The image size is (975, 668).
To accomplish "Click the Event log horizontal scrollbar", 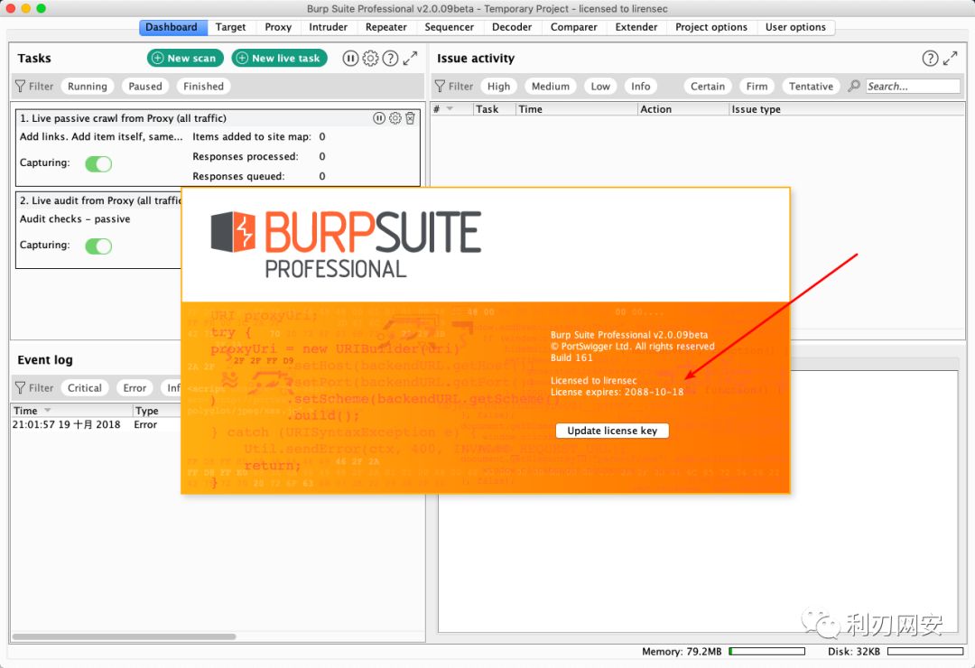I will (x=125, y=636).
